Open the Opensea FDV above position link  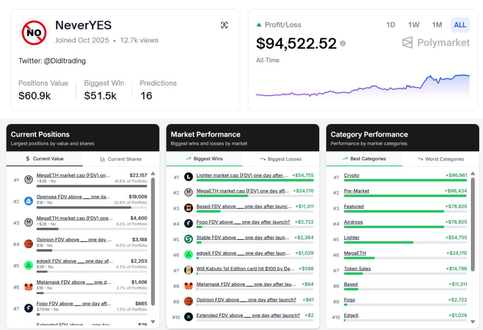click(74, 197)
